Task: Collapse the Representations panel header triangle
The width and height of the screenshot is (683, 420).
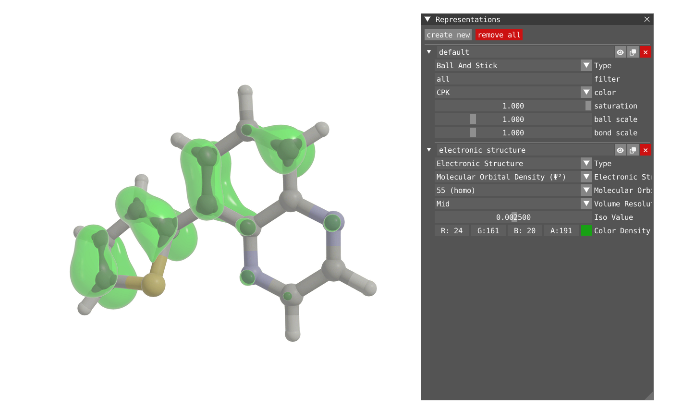Action: pyautogui.click(x=427, y=19)
